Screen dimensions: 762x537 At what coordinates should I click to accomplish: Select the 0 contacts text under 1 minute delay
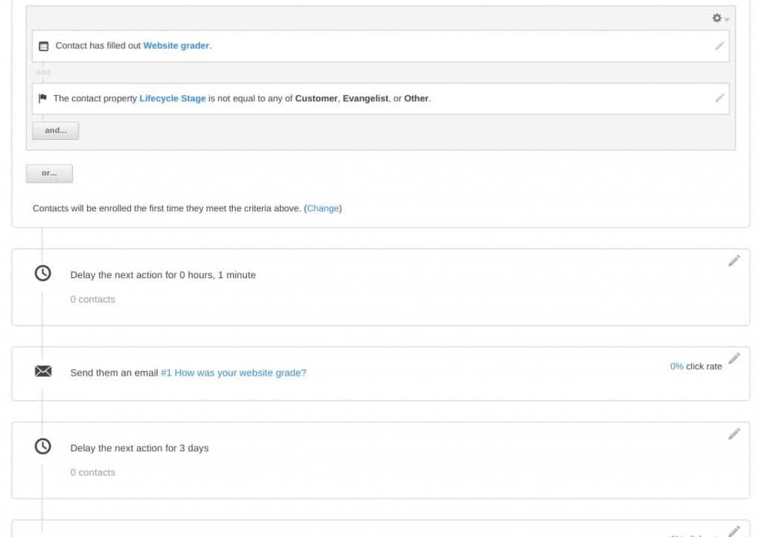[92, 300]
